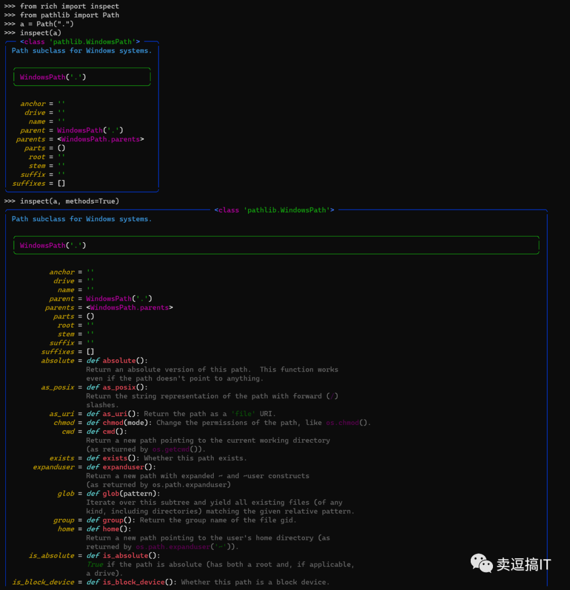Click the "def group():" signature

(111, 520)
